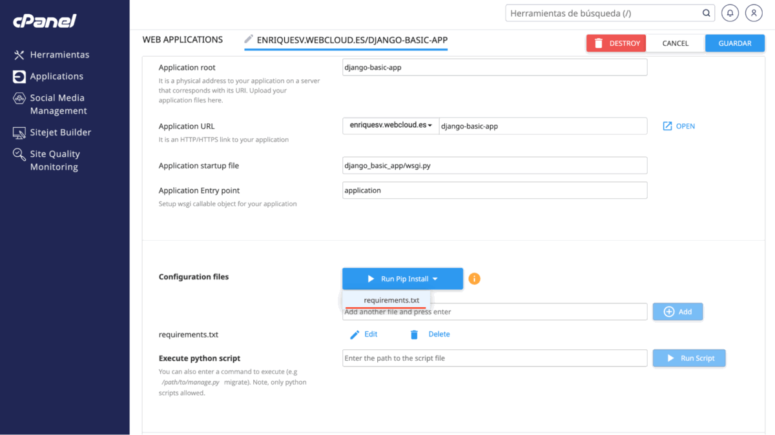Open Social Media Management in the sidebar
This screenshot has height=435, width=775.
59,104
